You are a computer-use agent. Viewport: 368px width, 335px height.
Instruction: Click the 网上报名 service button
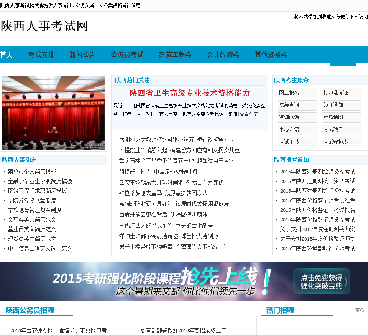coord(297,93)
